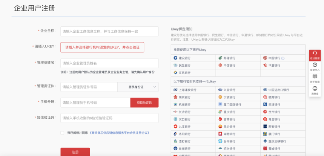Image resolution: width=324 pixels, height=156 pixels.
Task: Open the 商银微芯供应链信息服务平台会员注册协议 link
Action: point(120,133)
